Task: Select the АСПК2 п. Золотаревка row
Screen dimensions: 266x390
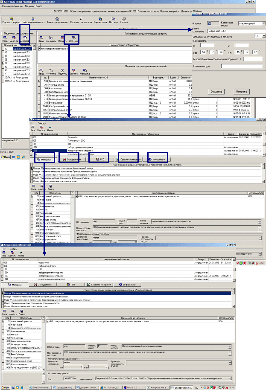Action: [x=17, y=80]
